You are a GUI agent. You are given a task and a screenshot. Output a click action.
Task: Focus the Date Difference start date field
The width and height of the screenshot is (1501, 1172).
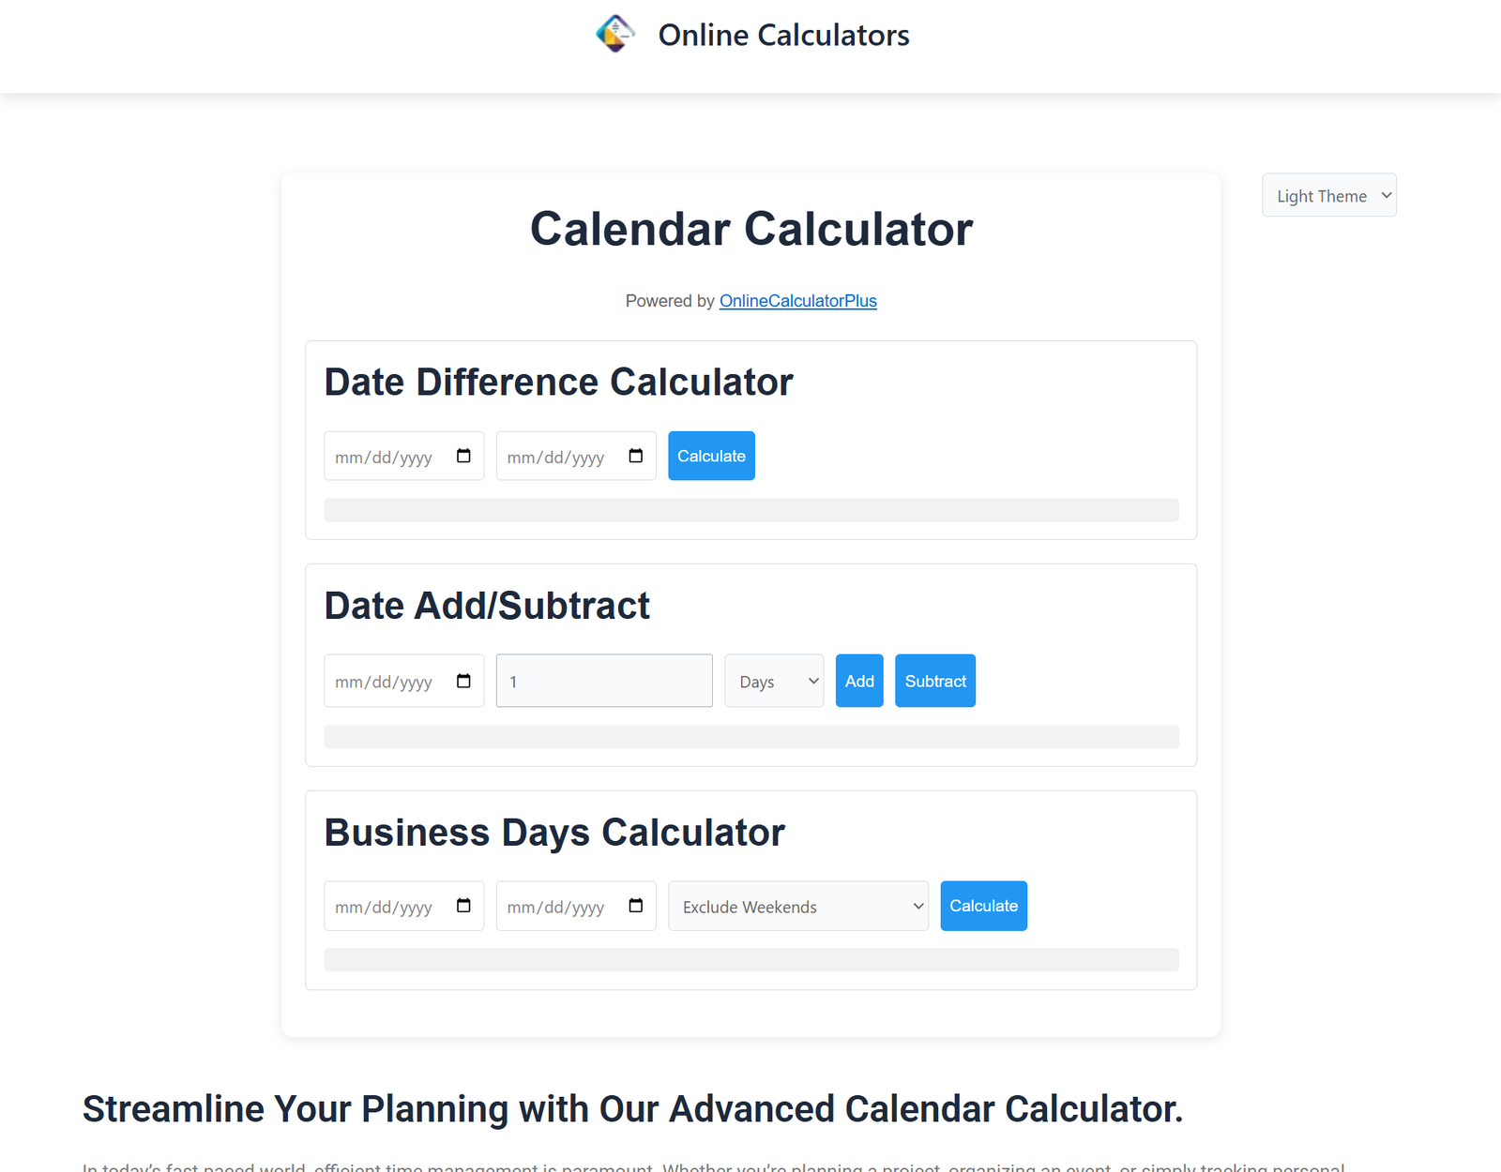click(x=385, y=457)
